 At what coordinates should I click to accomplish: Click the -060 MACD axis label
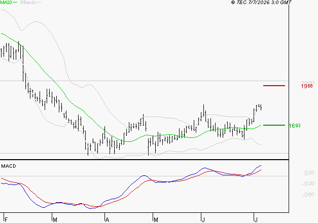point(308,195)
